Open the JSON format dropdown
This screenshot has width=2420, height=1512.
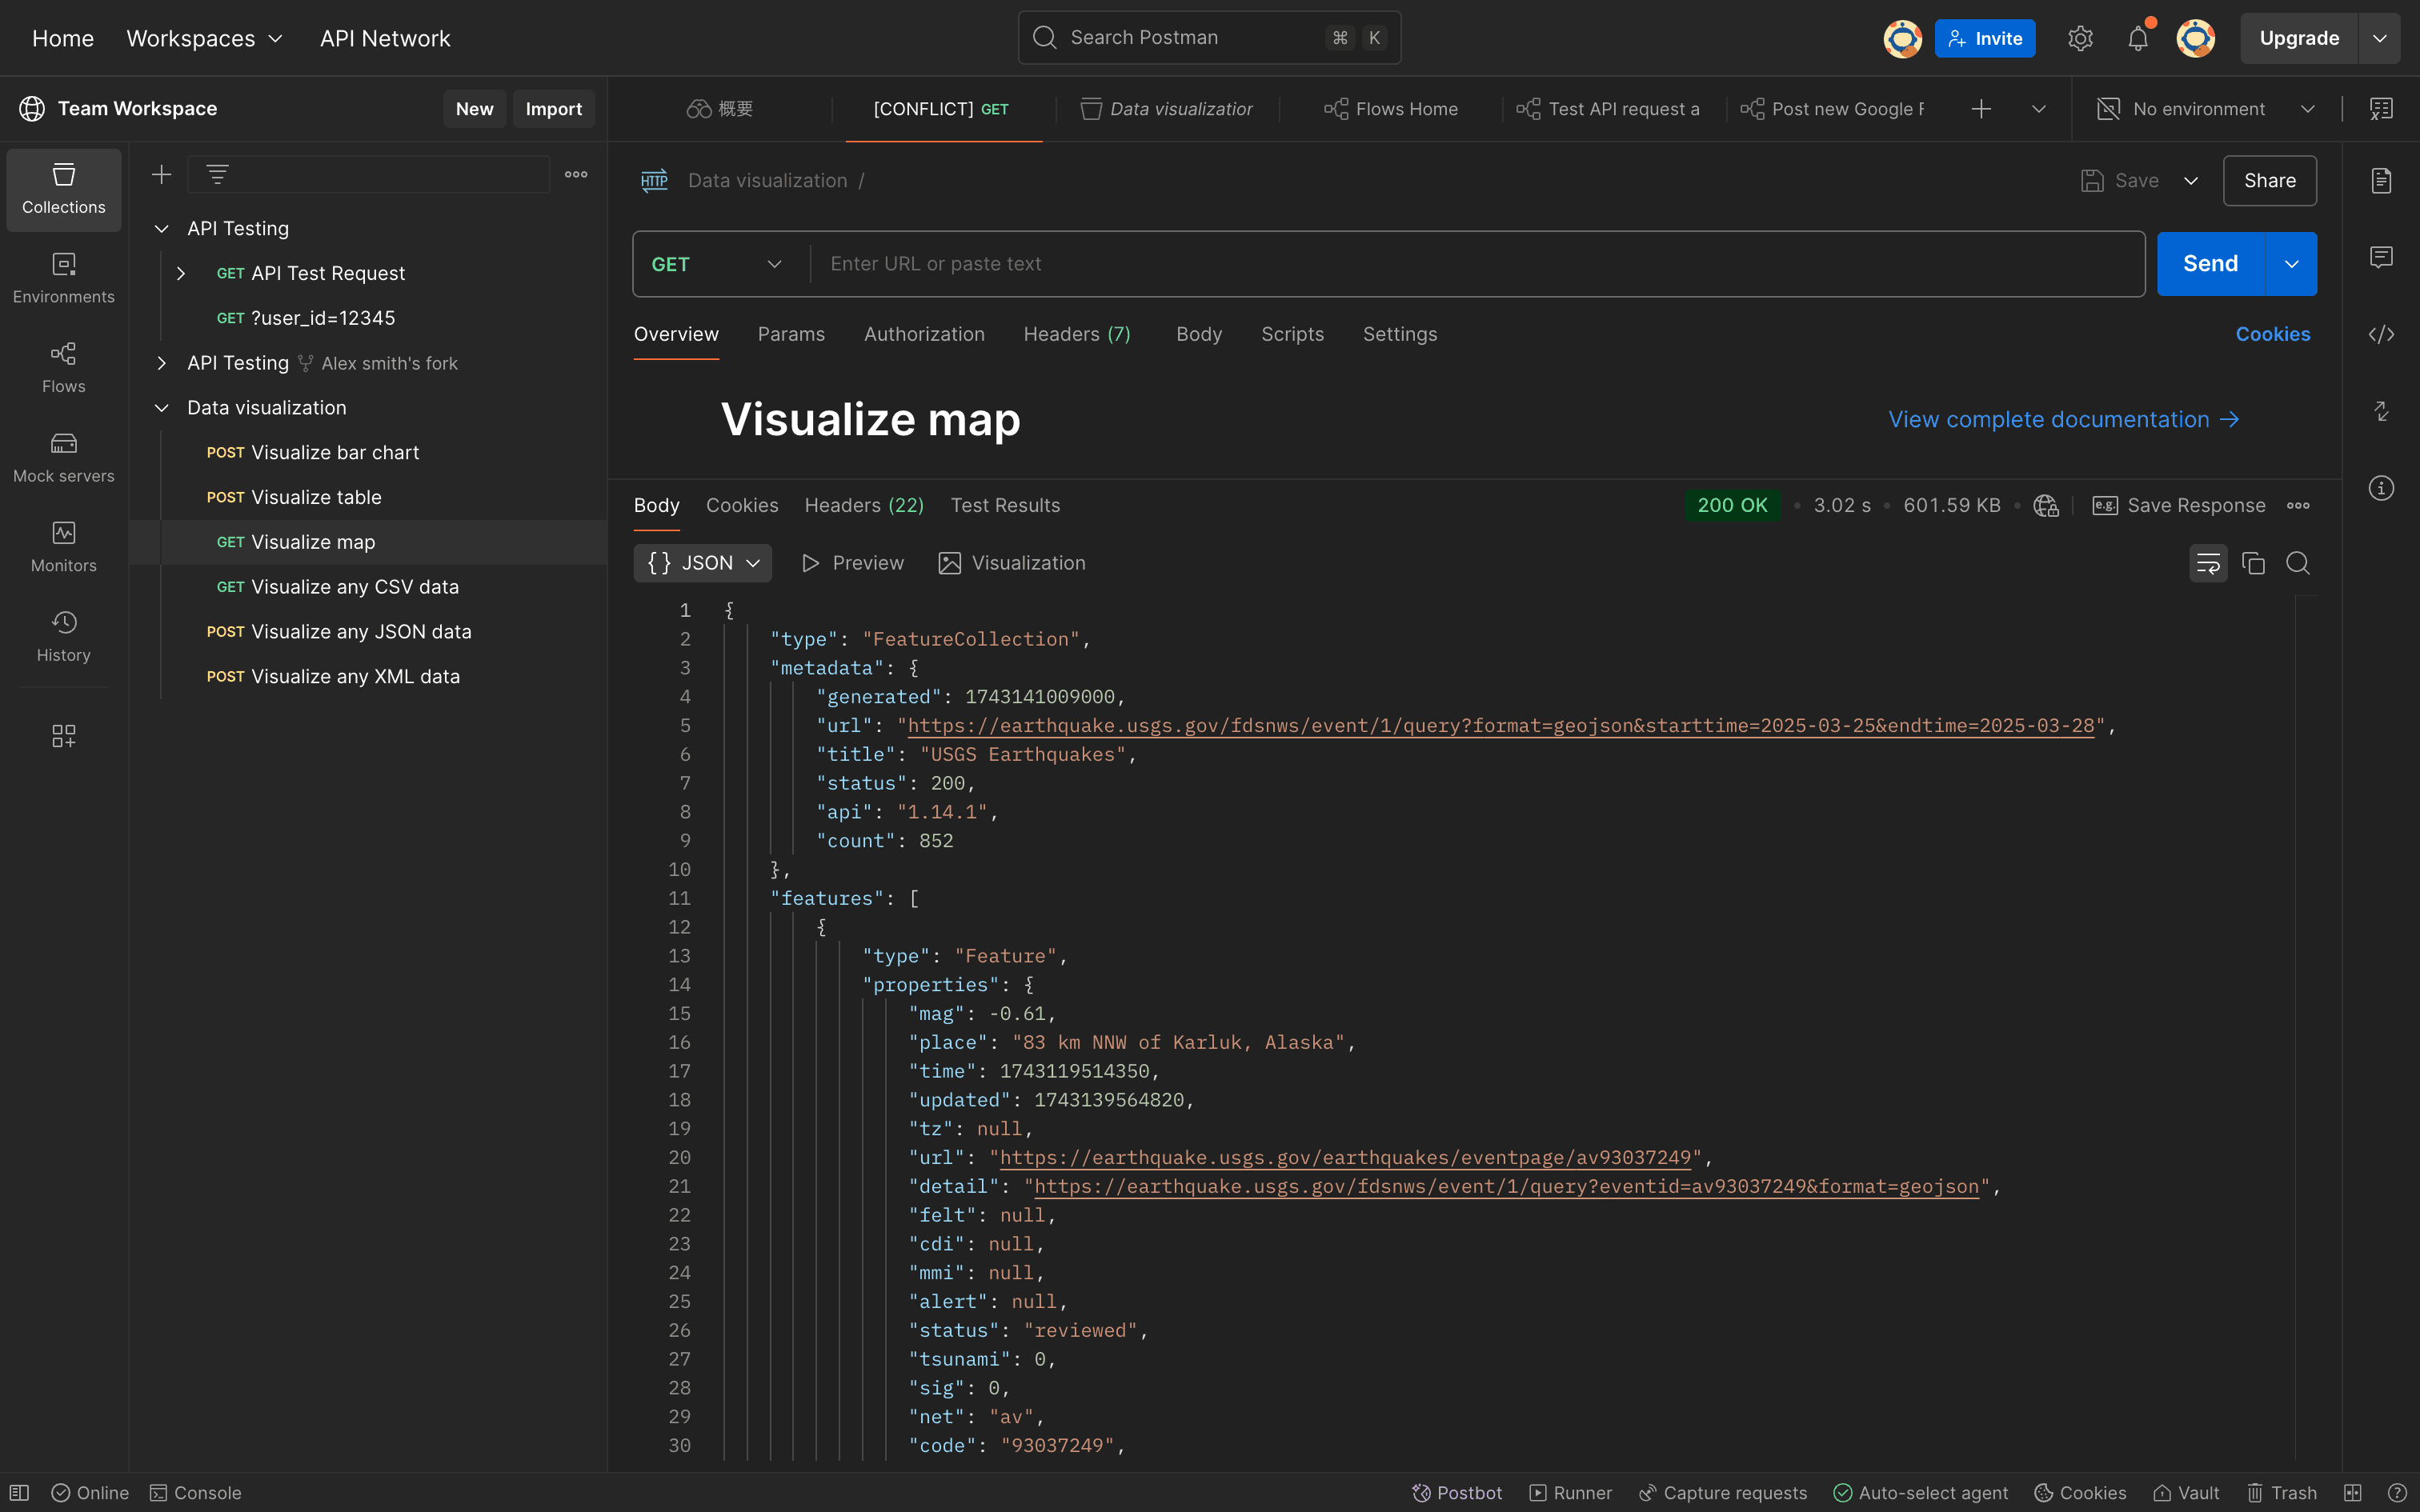[x=703, y=563]
